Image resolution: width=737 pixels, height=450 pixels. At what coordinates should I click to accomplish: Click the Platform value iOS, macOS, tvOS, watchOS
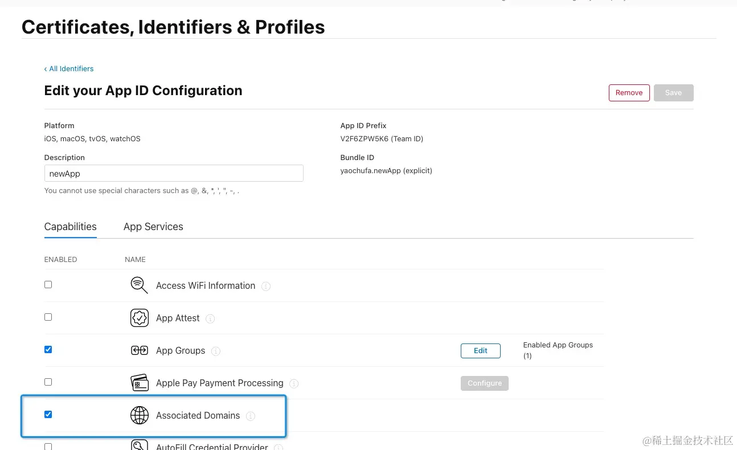pyautogui.click(x=92, y=138)
